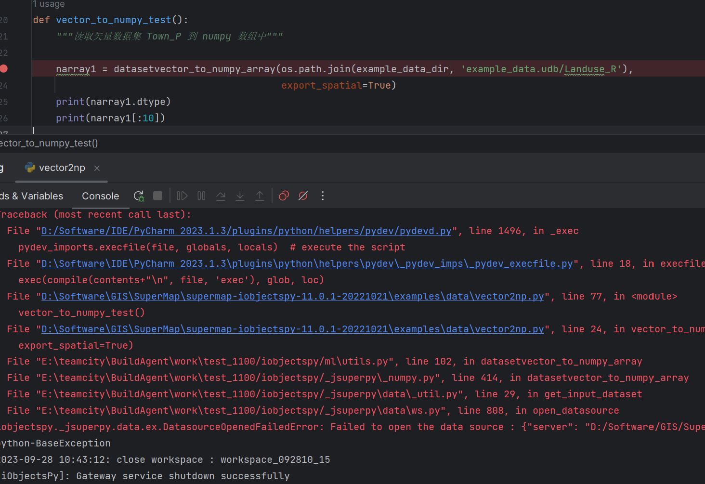
Task: Close the vector2np debug tab
Action: coord(97,168)
